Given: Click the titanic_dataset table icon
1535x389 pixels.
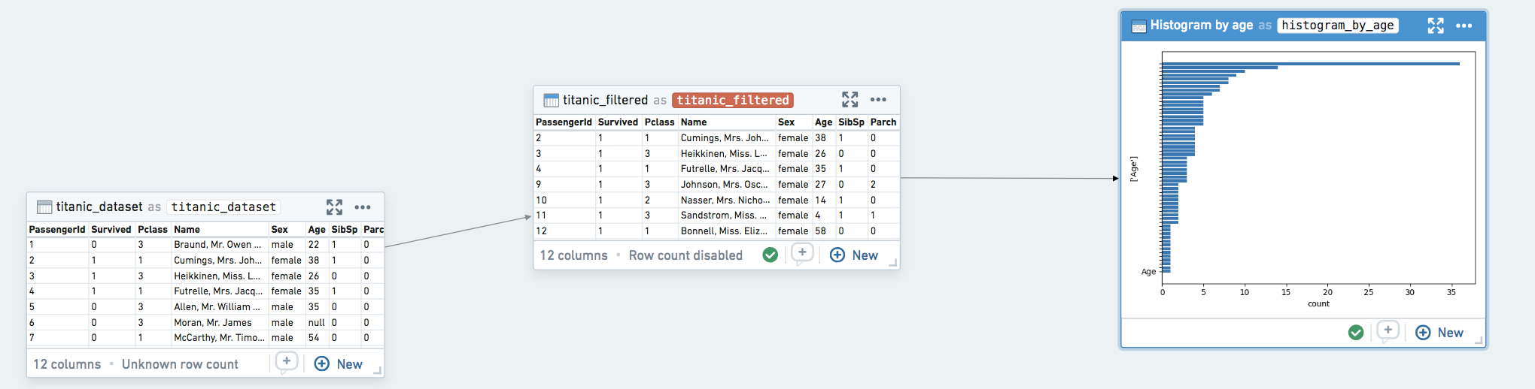Looking at the screenshot, I should 44,207.
